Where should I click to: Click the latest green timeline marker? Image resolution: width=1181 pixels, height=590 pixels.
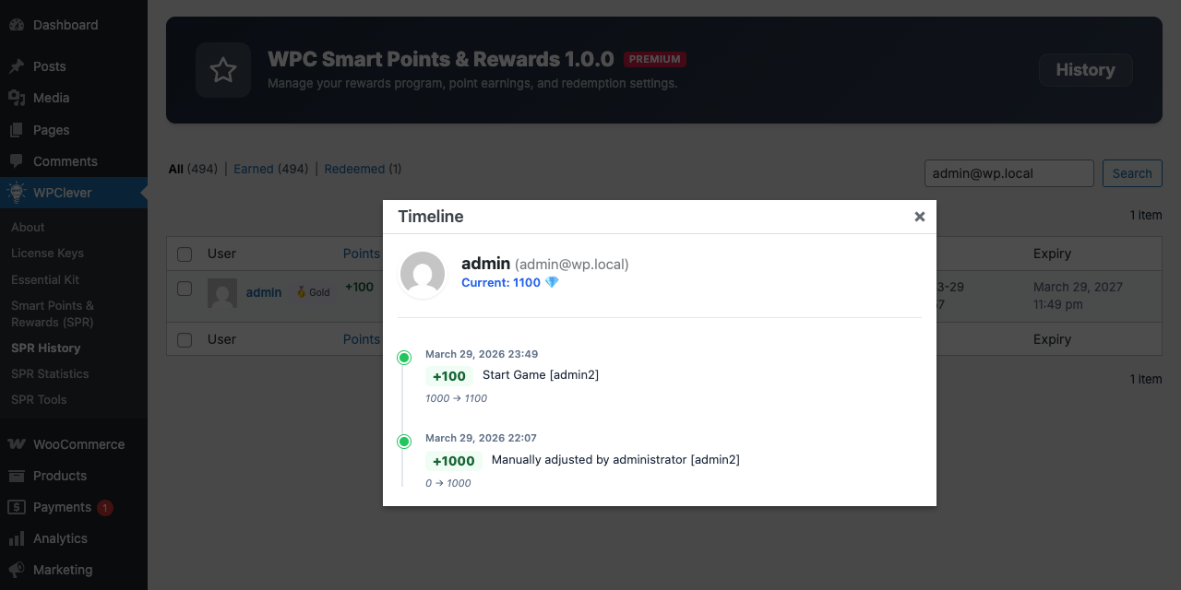coord(404,358)
